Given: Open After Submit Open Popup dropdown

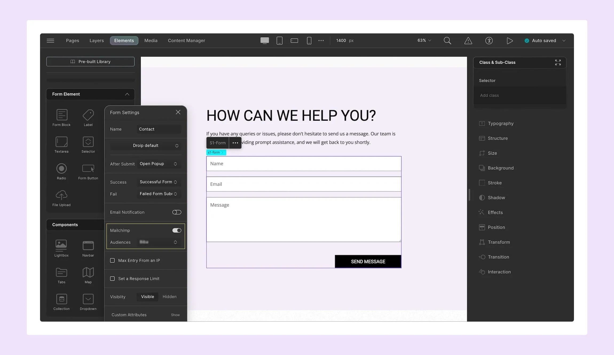Looking at the screenshot, I should tap(159, 164).
